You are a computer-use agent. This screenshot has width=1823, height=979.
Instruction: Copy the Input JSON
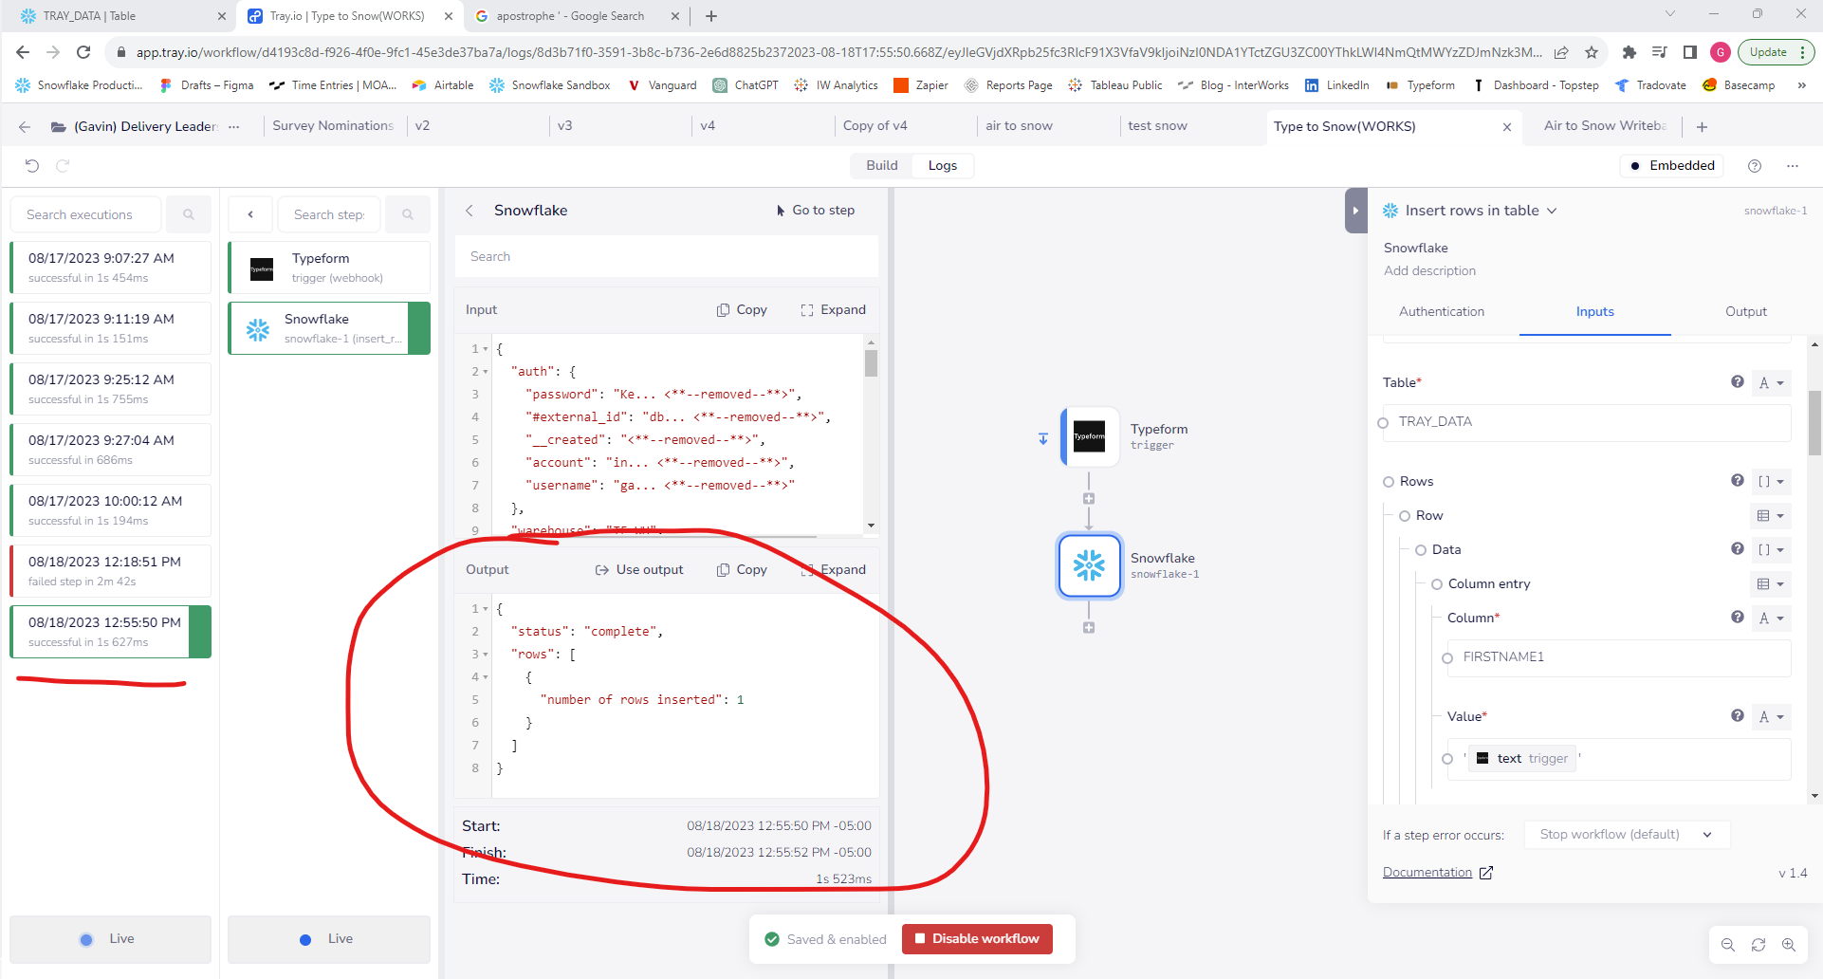click(x=742, y=310)
